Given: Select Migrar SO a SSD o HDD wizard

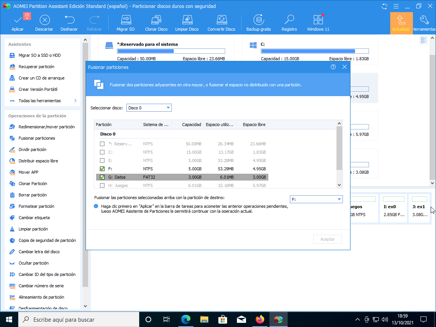Looking at the screenshot, I should pyautogui.click(x=39, y=55).
